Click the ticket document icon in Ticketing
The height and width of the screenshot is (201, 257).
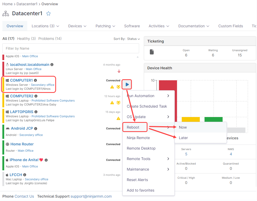click(x=152, y=52)
